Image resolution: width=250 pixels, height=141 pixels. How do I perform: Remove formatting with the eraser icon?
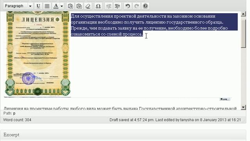[88, 6]
